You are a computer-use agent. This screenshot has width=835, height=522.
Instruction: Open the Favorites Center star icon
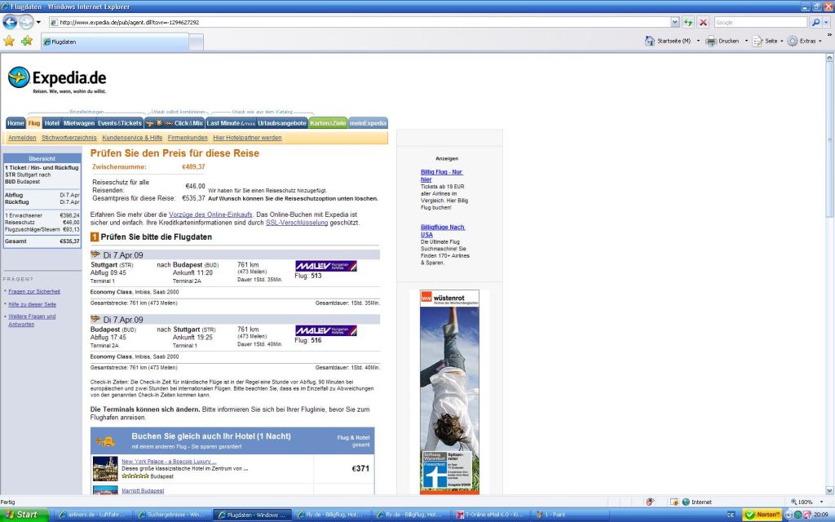coord(9,41)
